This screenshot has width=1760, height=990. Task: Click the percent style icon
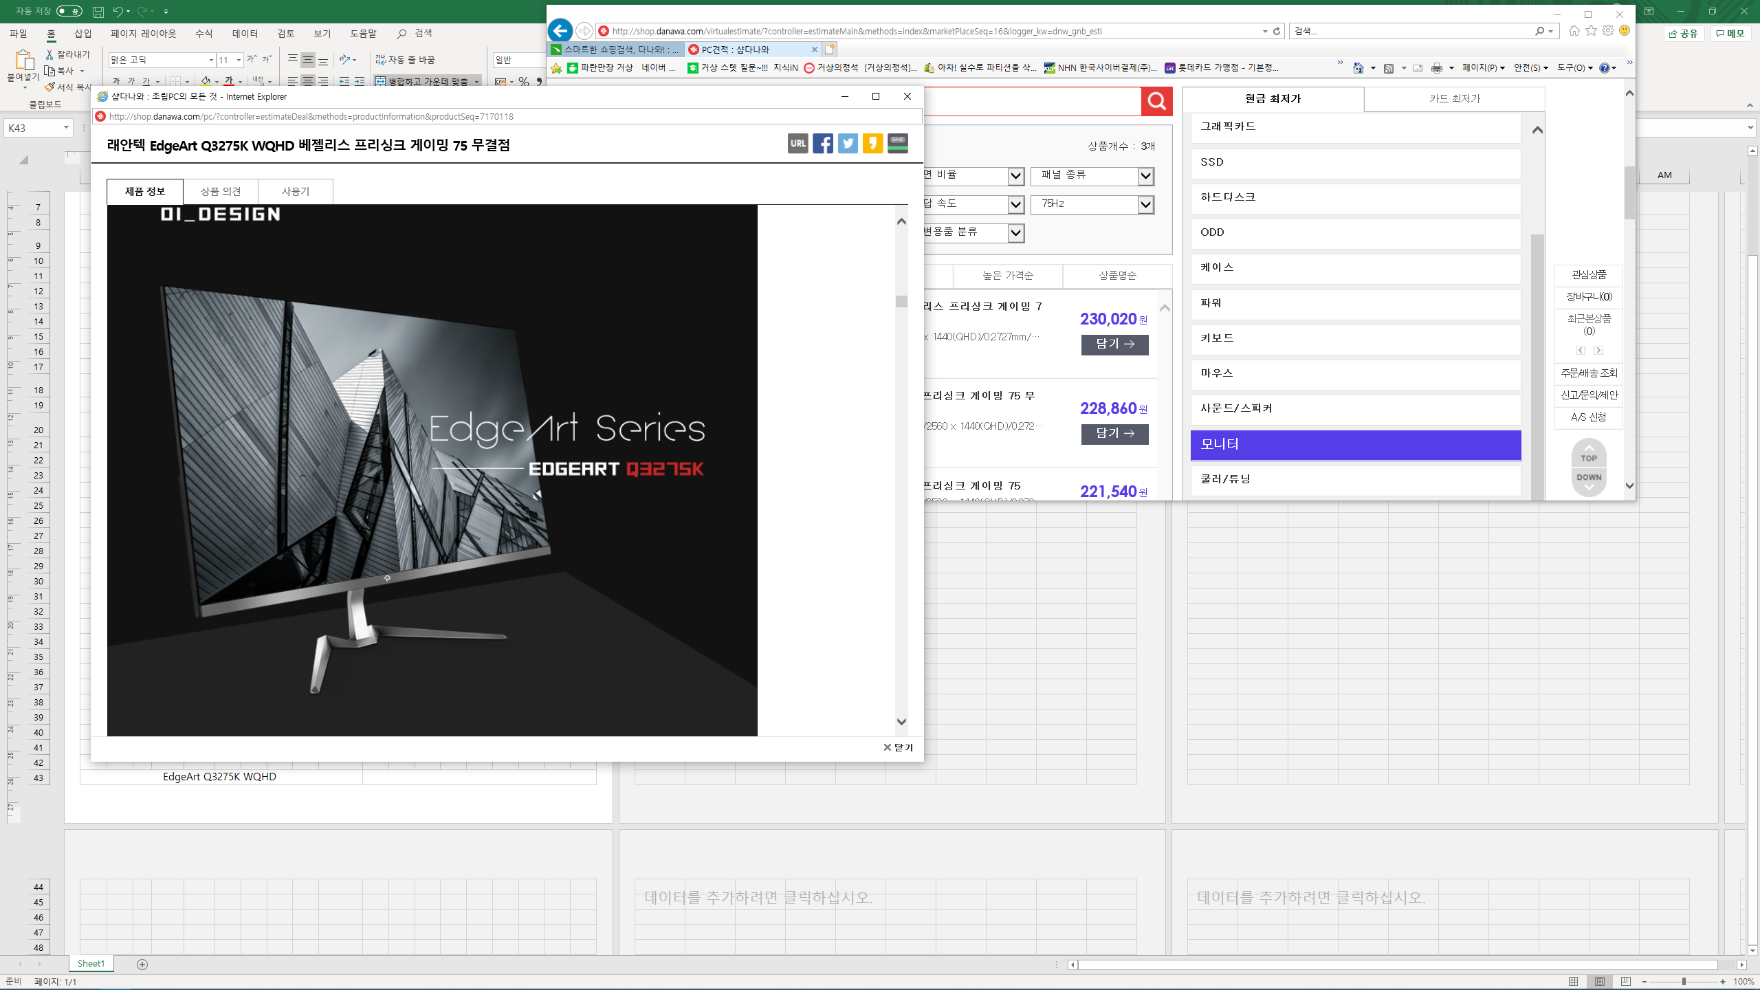tap(524, 81)
